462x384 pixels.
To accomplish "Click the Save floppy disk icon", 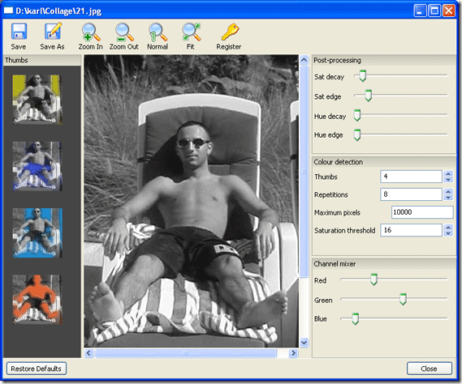I will 19,32.
